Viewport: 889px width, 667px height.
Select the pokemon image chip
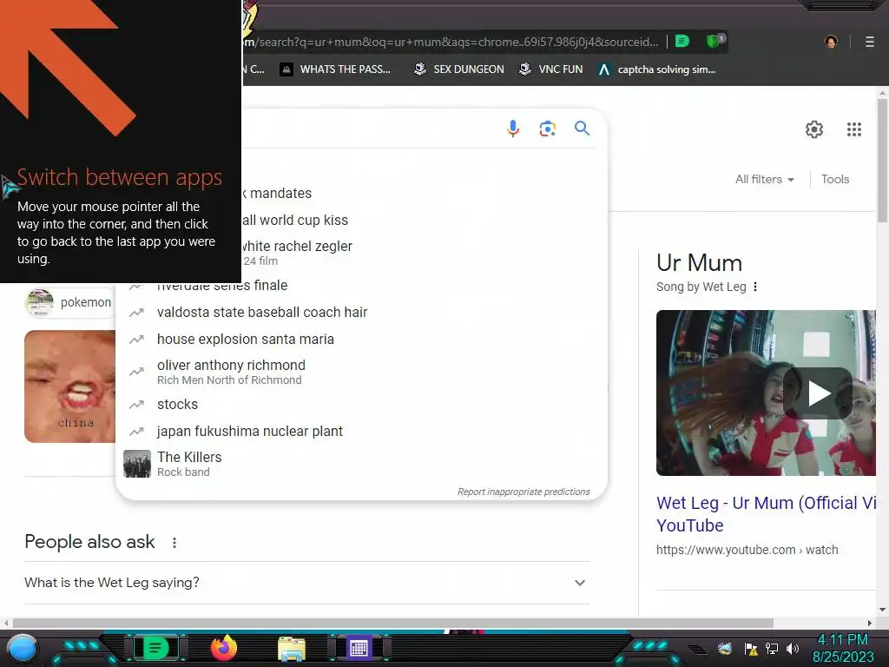click(x=69, y=302)
